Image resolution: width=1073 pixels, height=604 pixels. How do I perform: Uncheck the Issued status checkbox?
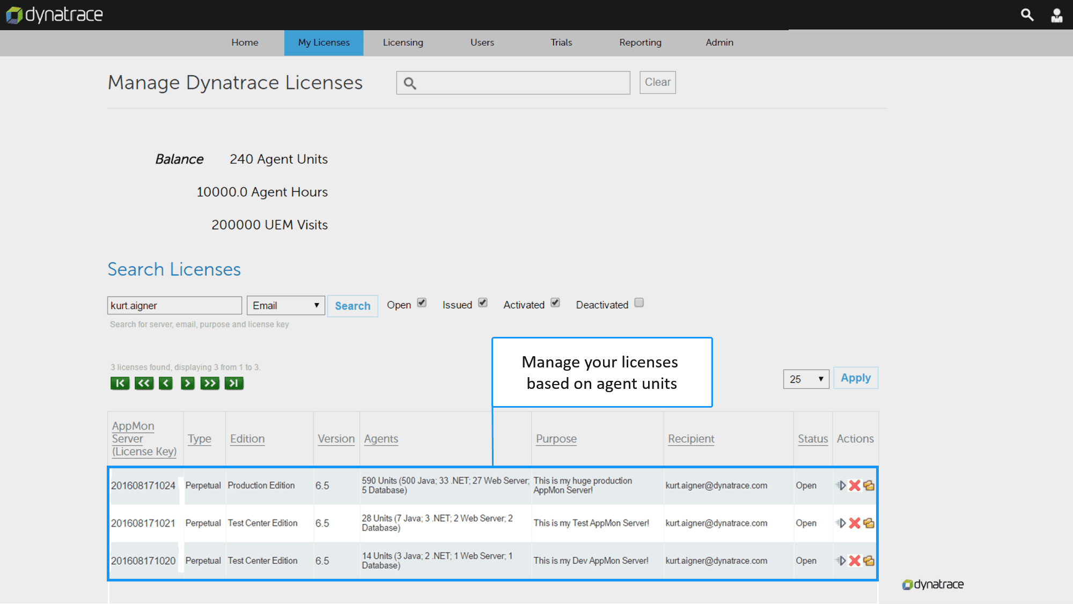(483, 303)
